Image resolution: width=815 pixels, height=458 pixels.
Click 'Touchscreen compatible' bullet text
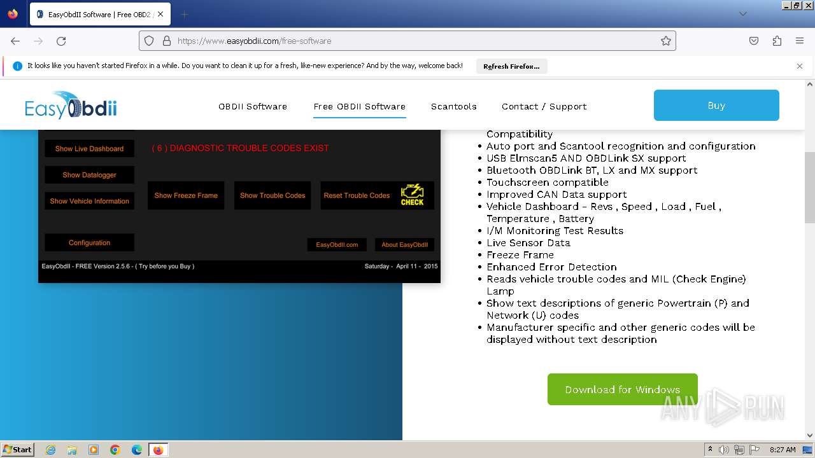click(548, 182)
